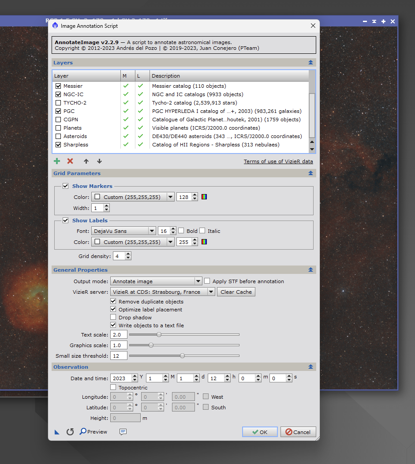Open the label color picker icon
The image size is (415, 464).
click(x=204, y=242)
